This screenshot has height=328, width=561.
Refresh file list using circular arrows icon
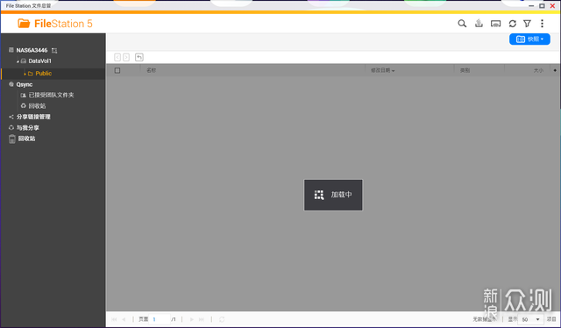point(512,24)
